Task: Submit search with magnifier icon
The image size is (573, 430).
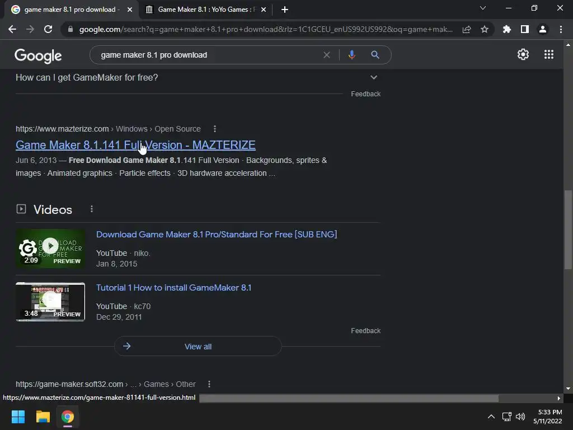Action: [x=375, y=55]
